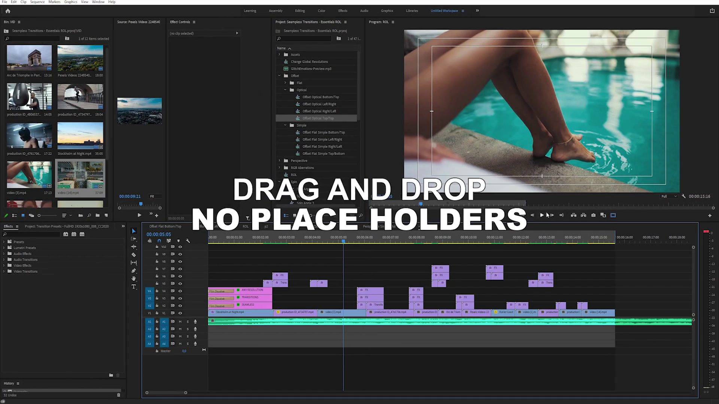Toggle visibility eye of track V6
Image resolution: width=719 pixels, height=404 pixels.
pos(180,276)
